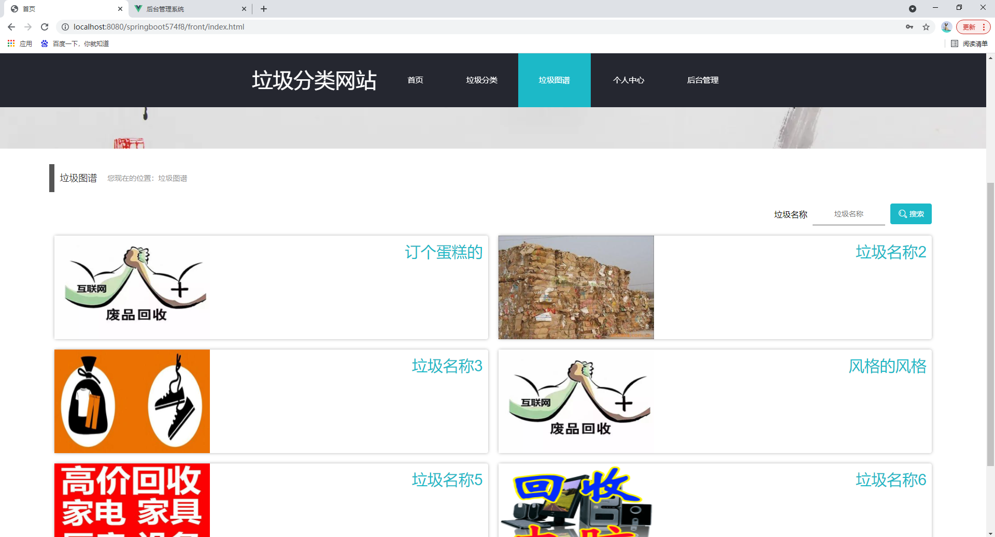The image size is (995, 537).
Task: Open the 阅读清单 reading list
Action: 970,43
